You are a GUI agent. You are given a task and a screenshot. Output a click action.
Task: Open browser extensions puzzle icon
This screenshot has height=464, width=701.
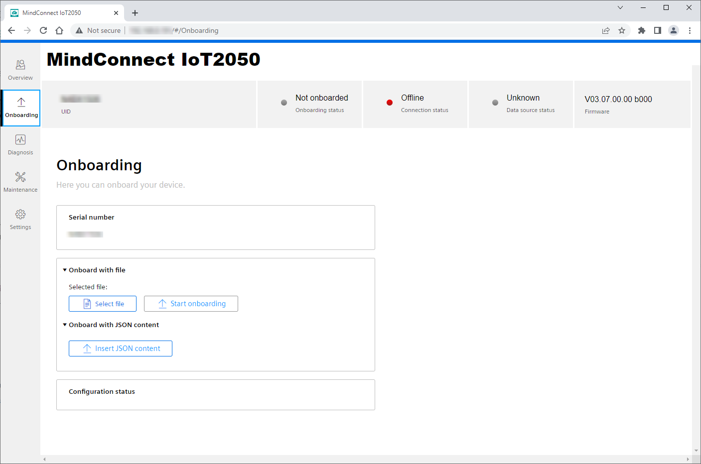(x=642, y=30)
